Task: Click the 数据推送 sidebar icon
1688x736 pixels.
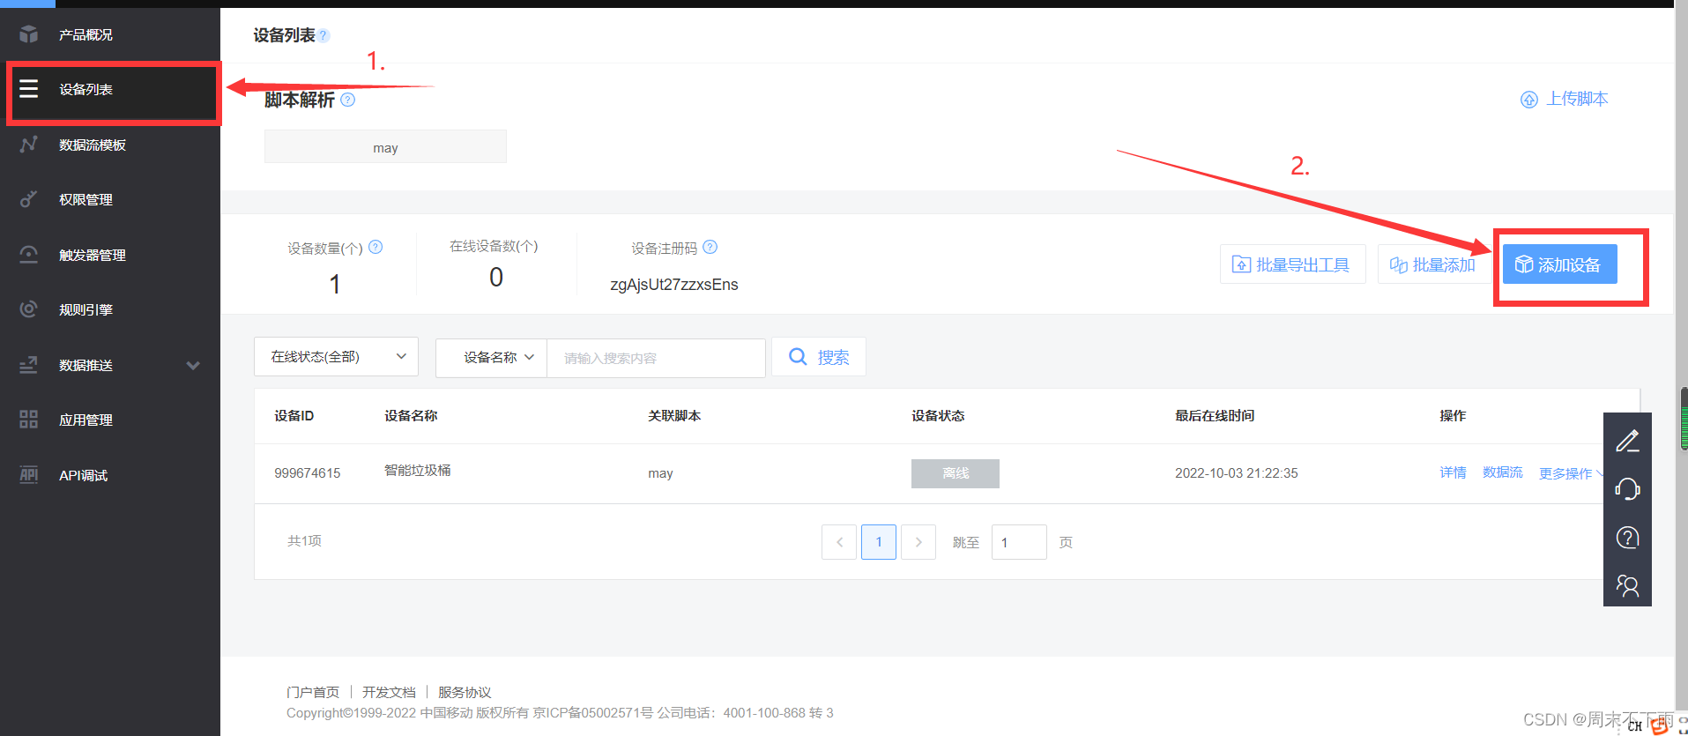Action: coord(29,364)
